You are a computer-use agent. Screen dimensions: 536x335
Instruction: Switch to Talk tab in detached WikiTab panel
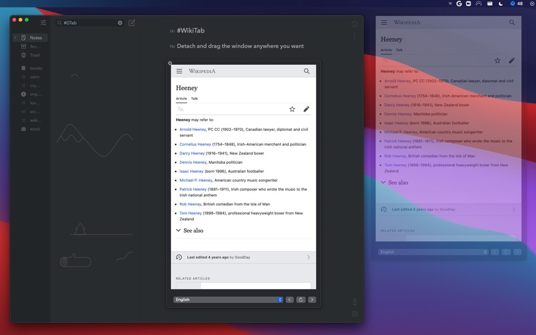tap(399, 50)
